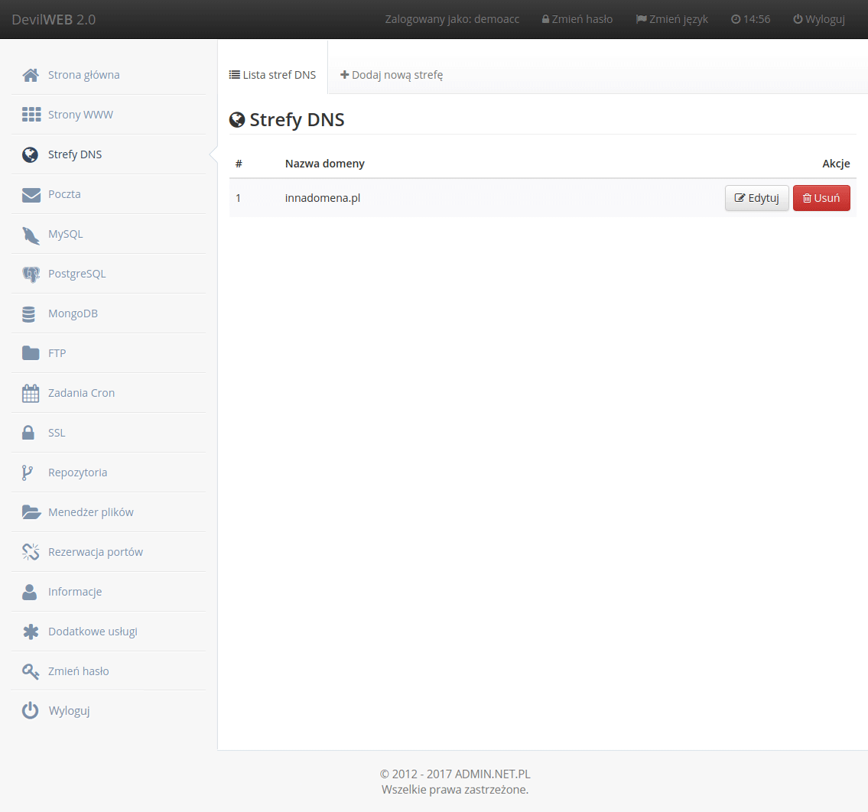This screenshot has height=812, width=868.
Task: Click the DevilWEB 2.0 brand logo
Action: tap(54, 19)
